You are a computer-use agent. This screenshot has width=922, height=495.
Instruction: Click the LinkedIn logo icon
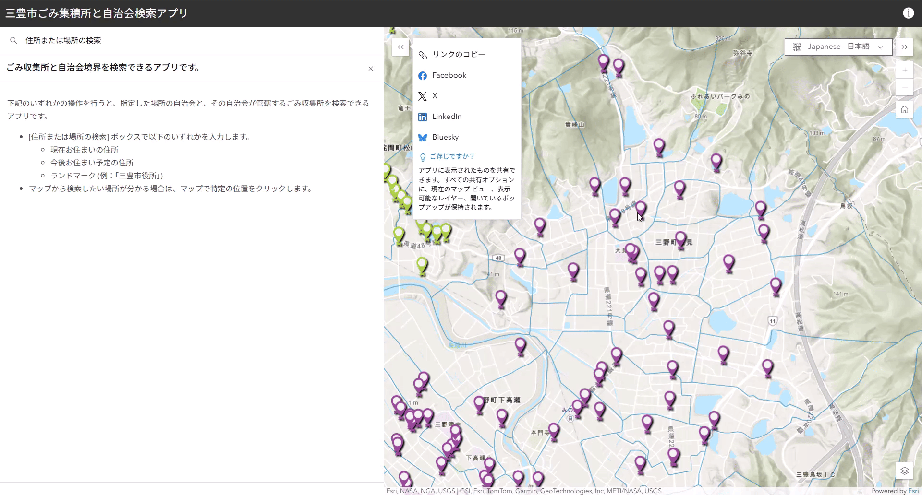pos(423,117)
